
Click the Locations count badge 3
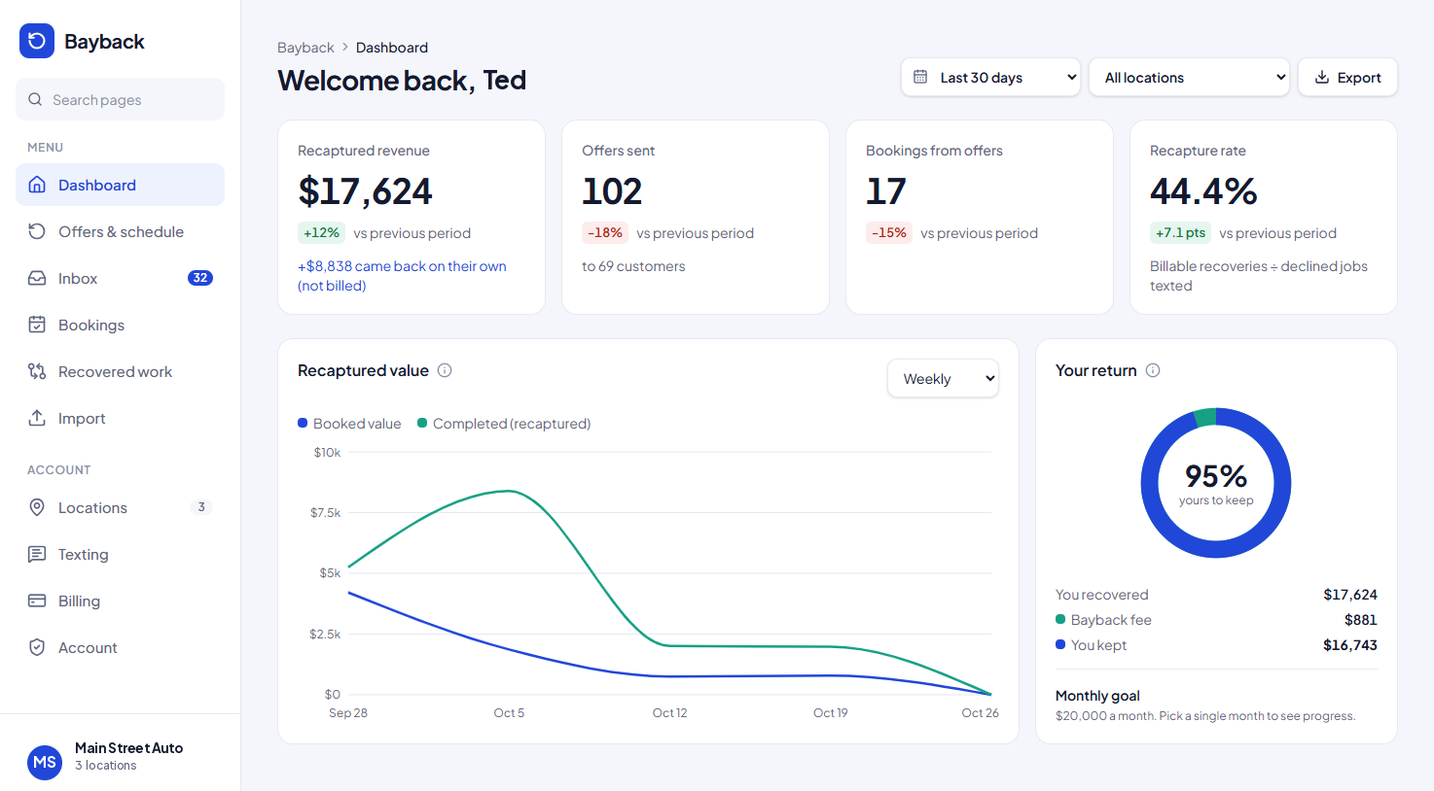tap(201, 507)
